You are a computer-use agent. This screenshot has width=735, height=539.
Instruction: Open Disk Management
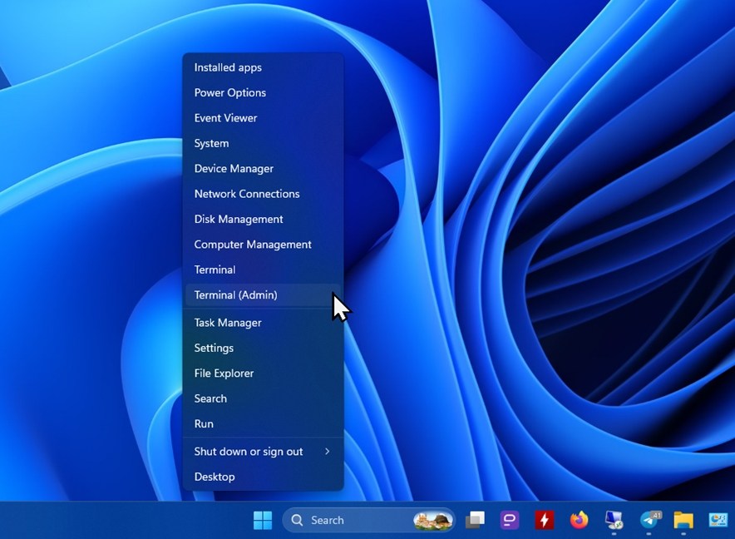pos(263,220)
